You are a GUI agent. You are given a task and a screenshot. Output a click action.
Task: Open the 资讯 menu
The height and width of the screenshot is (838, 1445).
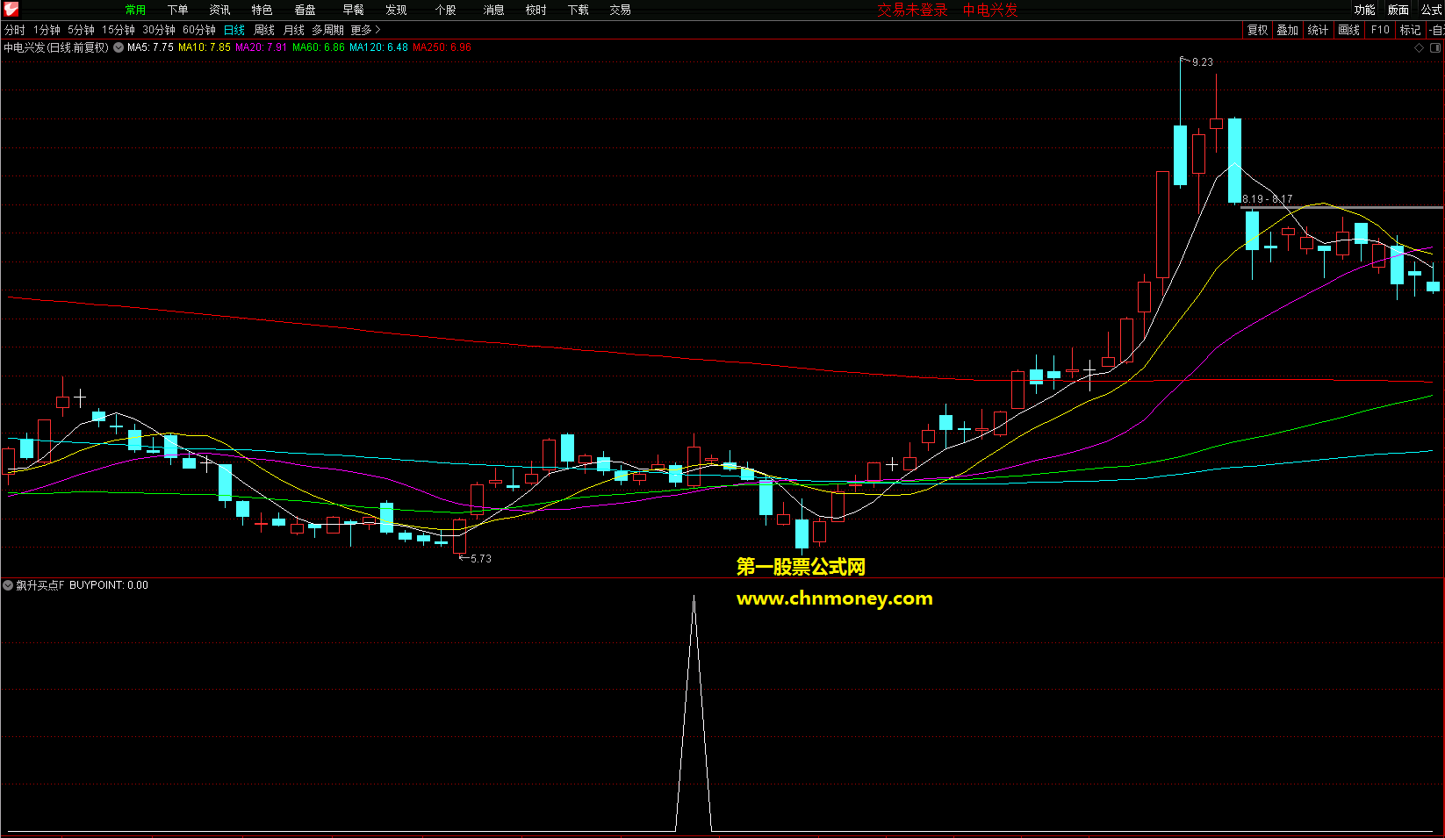click(219, 10)
